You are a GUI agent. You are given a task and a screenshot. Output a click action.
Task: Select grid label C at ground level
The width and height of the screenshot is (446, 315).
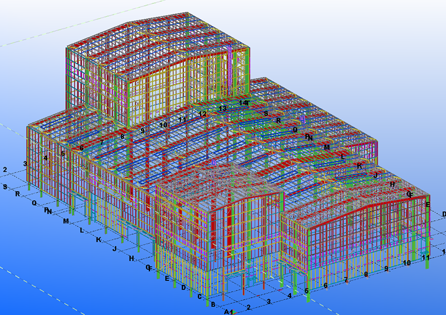pos(199,296)
